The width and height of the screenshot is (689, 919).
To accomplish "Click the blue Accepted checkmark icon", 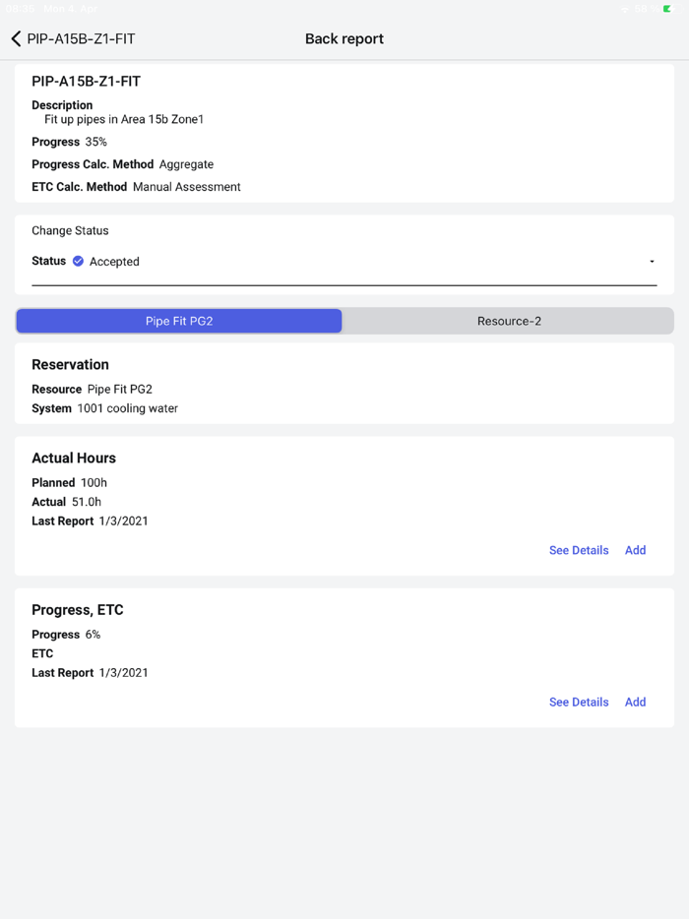I will coord(78,262).
